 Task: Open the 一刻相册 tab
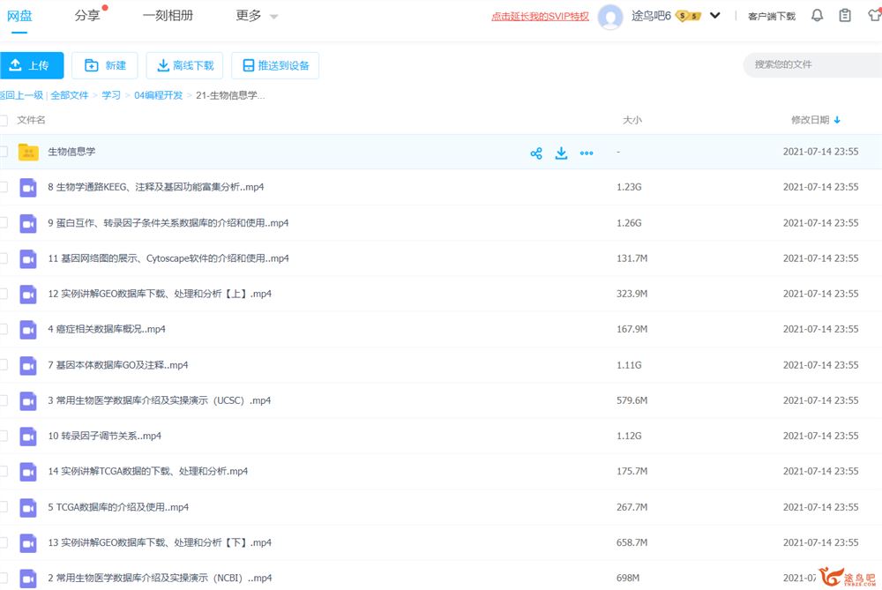point(168,16)
